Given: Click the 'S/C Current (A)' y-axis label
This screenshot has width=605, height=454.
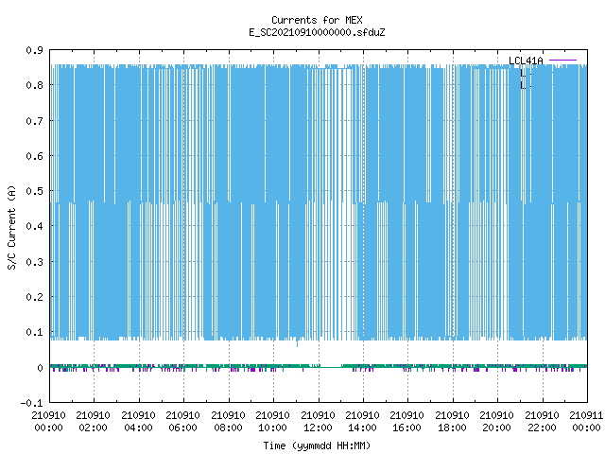Looking at the screenshot, I should (x=11, y=228).
